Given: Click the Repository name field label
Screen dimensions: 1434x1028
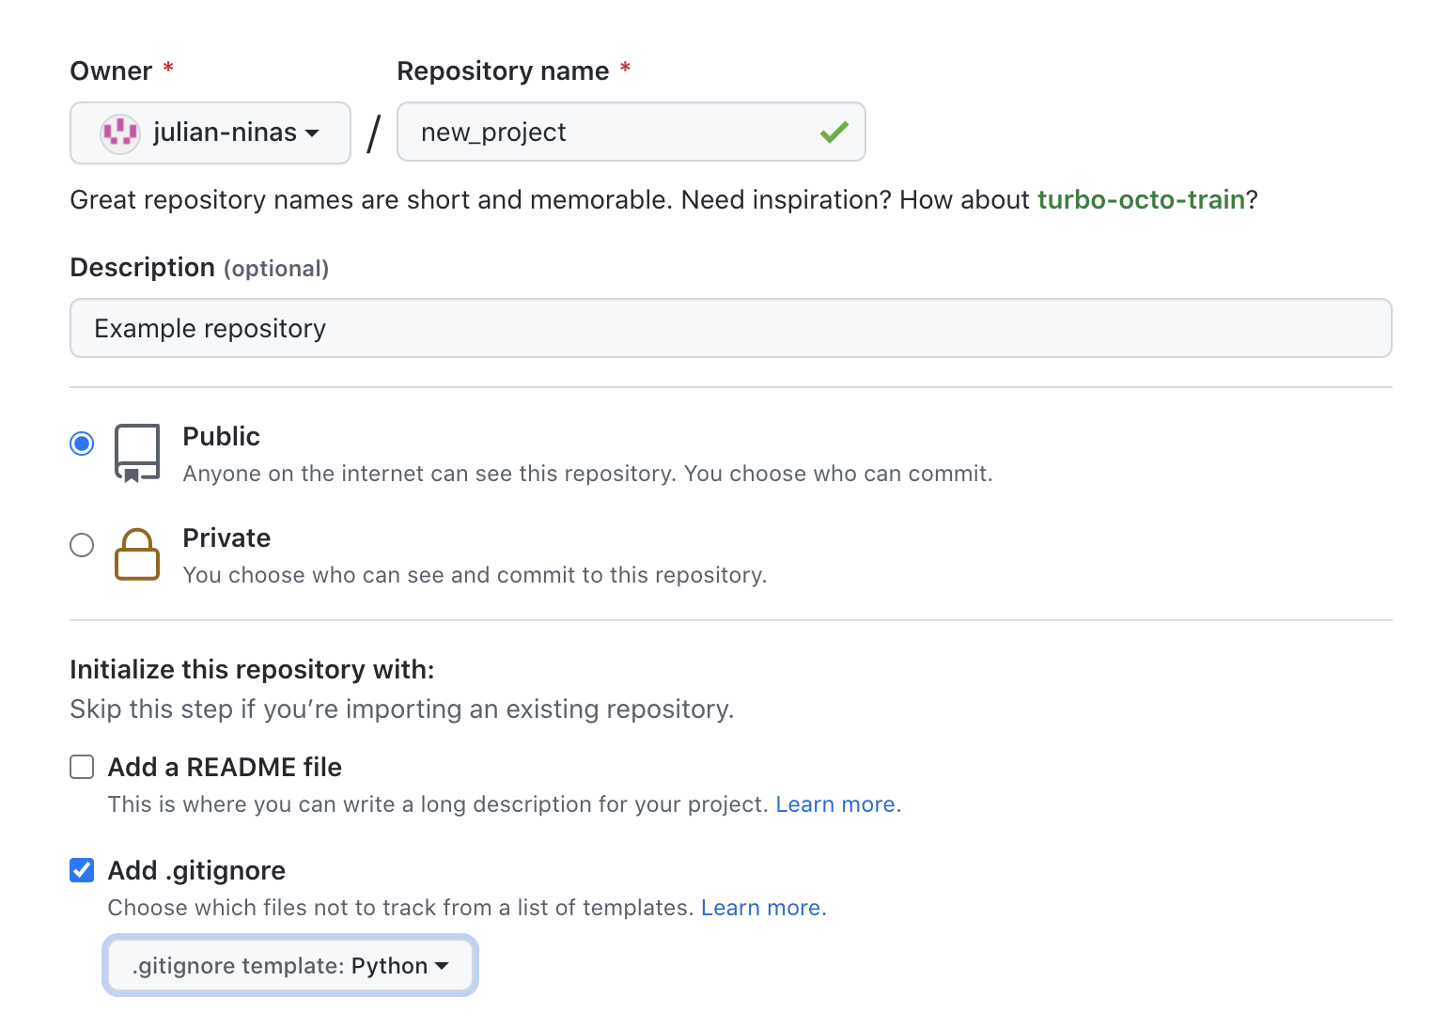Looking at the screenshot, I should 503,71.
